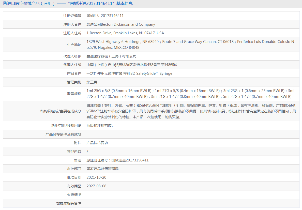Click the 国家药品监督管理局 value
Viewport: 302px width, 210px height.
102,169
